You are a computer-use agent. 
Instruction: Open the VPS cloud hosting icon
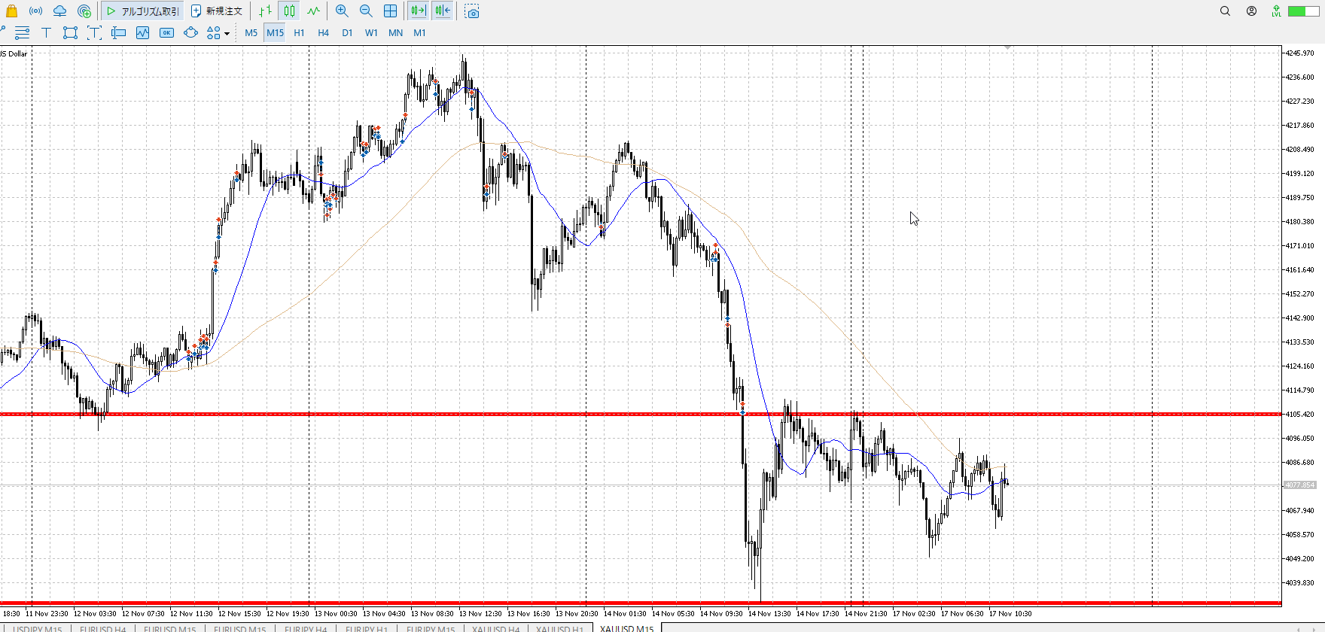tap(59, 11)
